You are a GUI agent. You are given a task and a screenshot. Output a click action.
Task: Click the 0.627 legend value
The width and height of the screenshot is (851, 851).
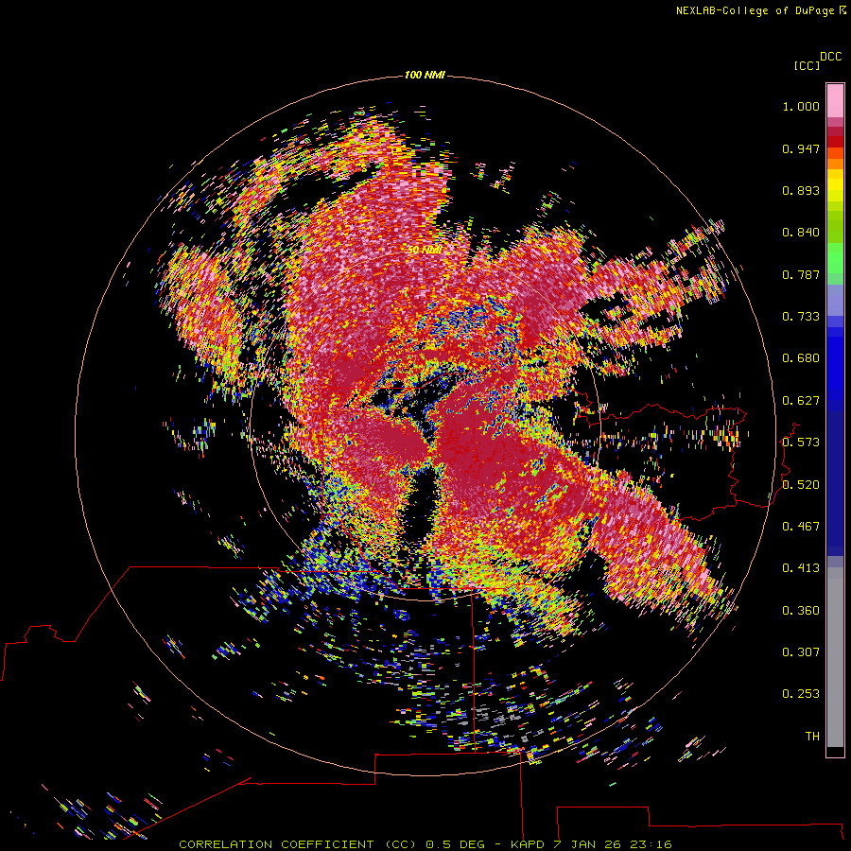pos(801,401)
